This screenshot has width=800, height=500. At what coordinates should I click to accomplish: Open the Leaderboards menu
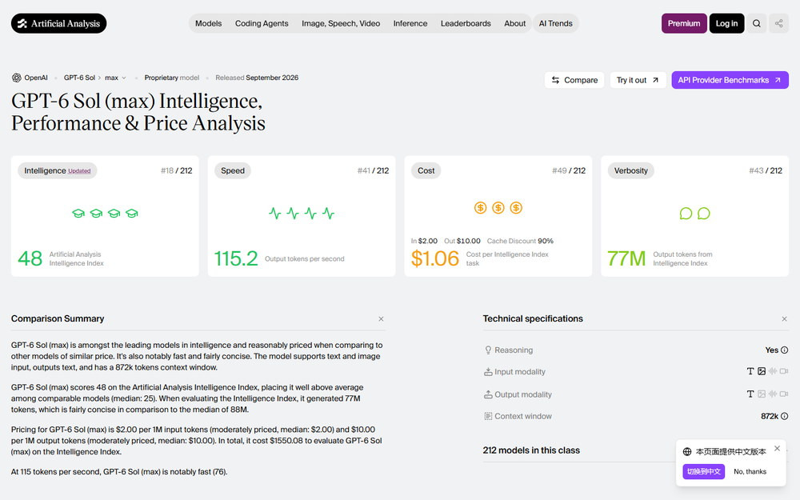click(x=466, y=23)
